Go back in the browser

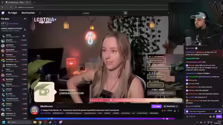[x=2, y=7]
